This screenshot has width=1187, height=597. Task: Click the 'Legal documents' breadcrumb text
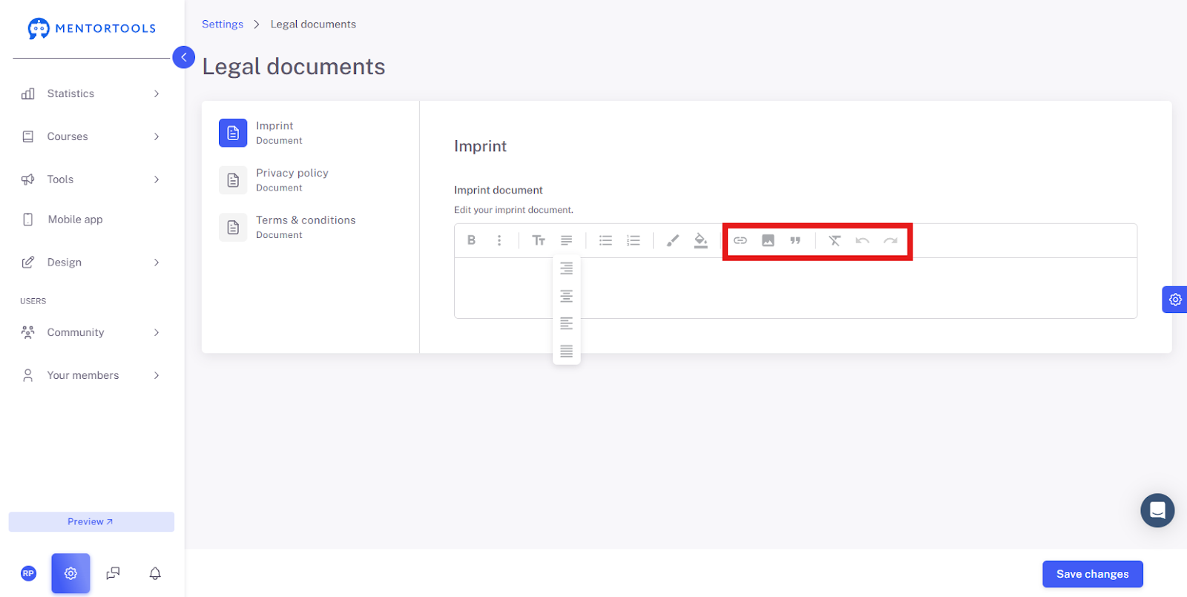[x=313, y=24]
